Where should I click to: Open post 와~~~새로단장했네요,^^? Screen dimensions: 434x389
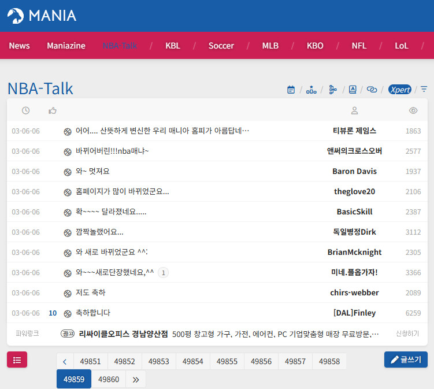(115, 272)
